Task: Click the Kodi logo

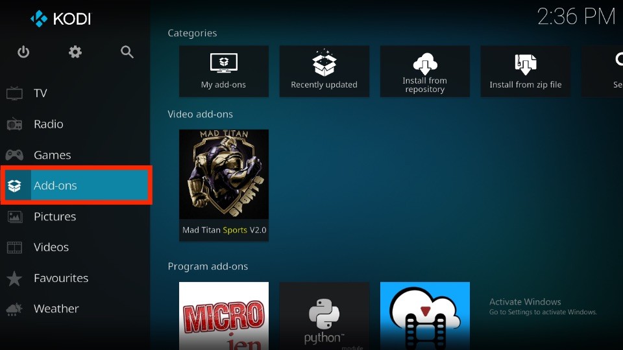Action: point(61,19)
